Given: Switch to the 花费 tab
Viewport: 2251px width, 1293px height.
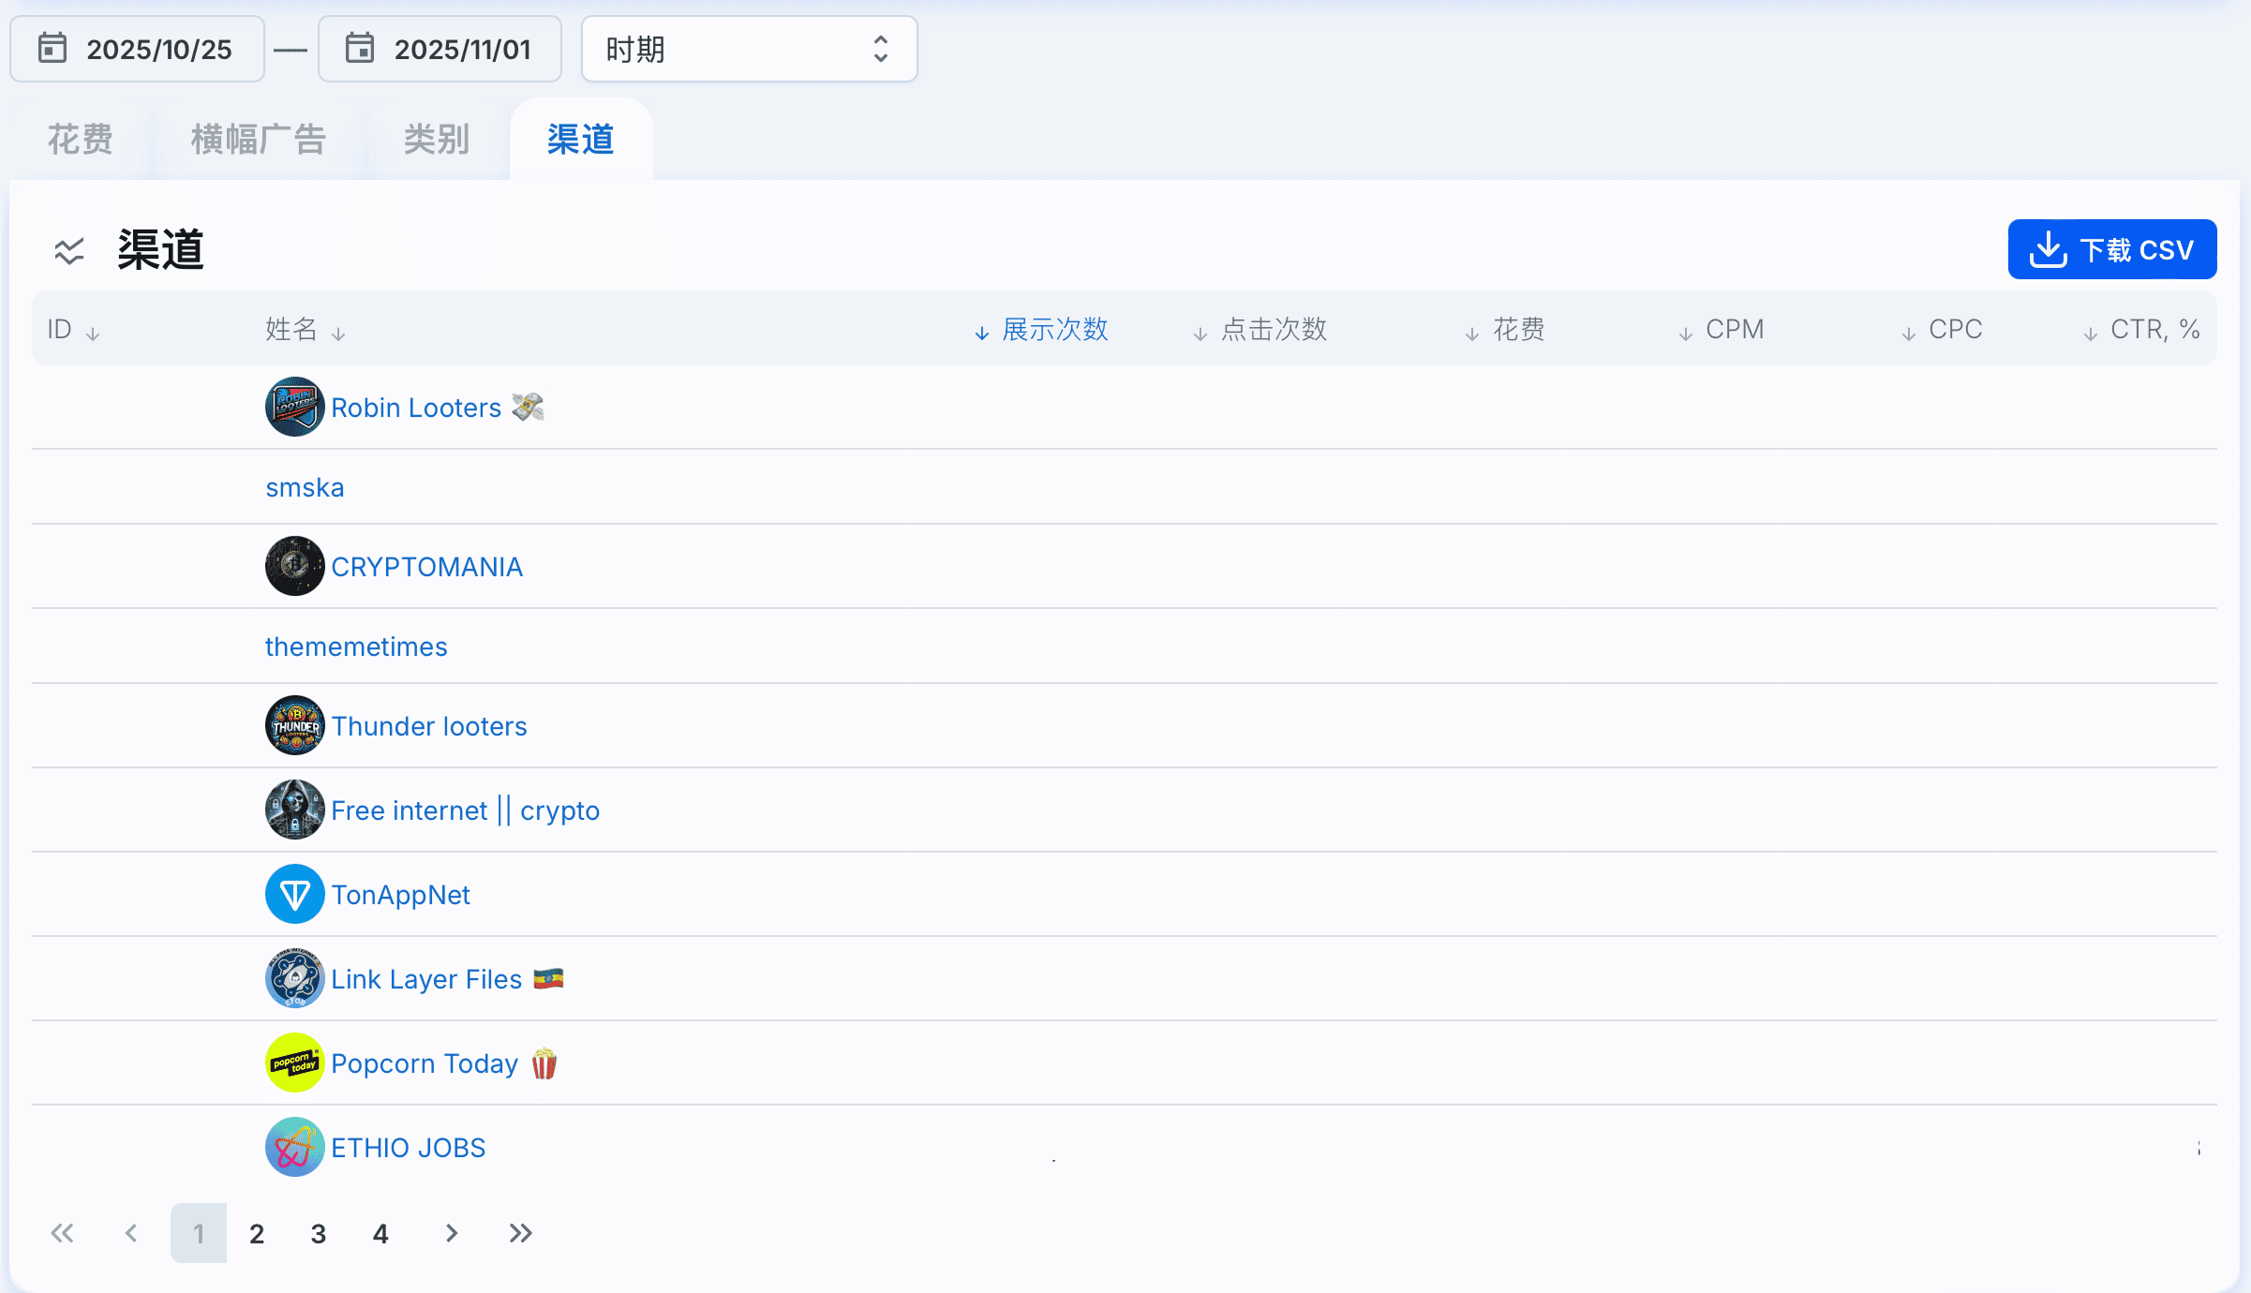Looking at the screenshot, I should pyautogui.click(x=81, y=140).
